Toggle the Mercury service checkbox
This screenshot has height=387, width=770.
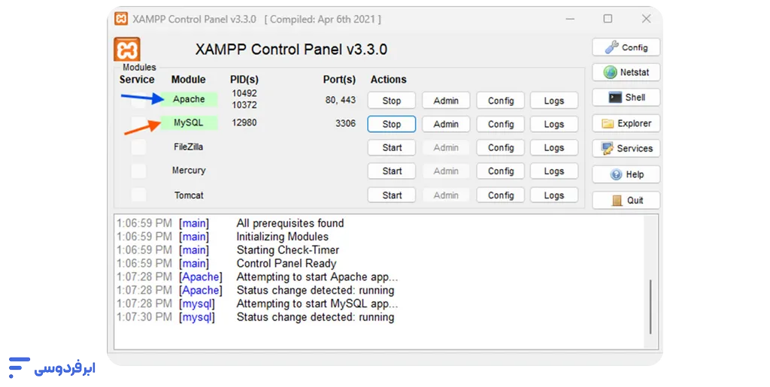pos(138,171)
